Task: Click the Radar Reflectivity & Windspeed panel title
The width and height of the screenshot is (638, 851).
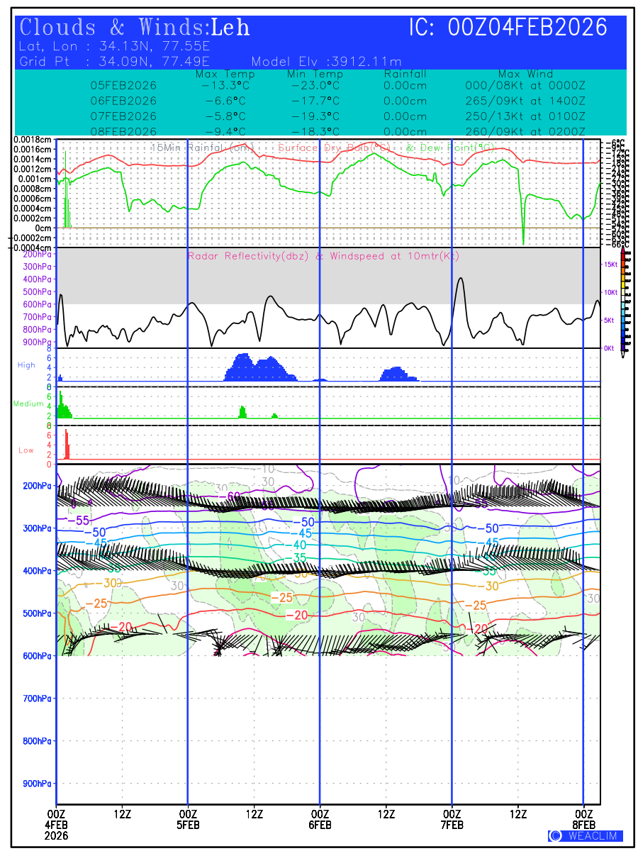Action: [323, 257]
